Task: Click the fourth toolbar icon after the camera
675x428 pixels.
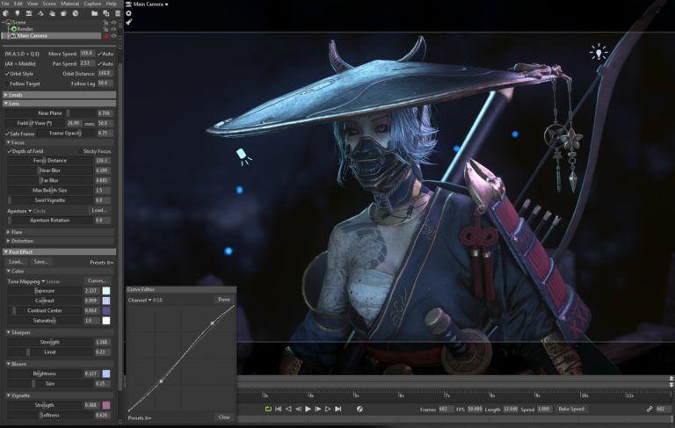Action: pyautogui.click(x=40, y=13)
